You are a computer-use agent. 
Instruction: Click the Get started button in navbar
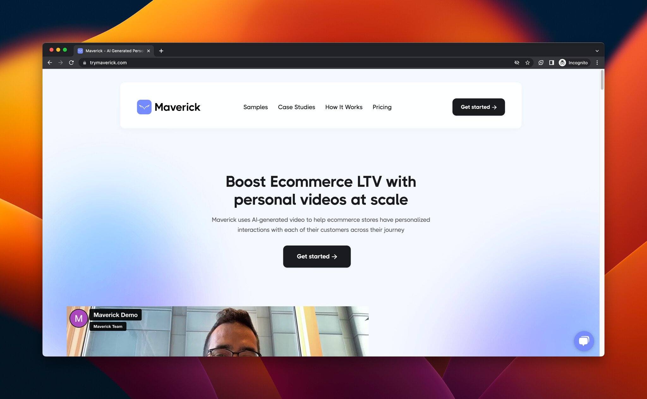(478, 107)
